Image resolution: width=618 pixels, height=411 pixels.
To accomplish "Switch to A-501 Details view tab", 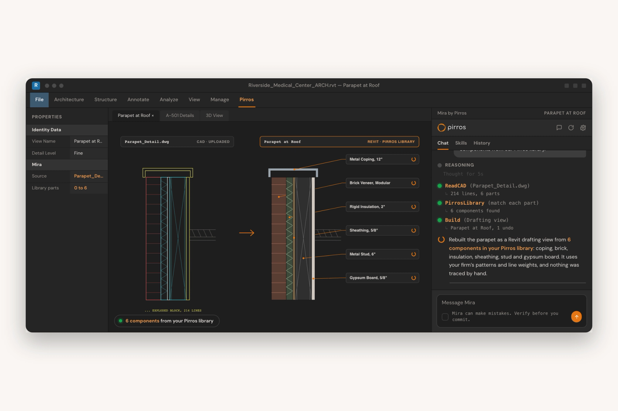I will click(x=180, y=115).
